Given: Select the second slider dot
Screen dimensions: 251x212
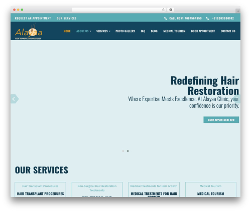Looking at the screenshot, I should (128, 151).
